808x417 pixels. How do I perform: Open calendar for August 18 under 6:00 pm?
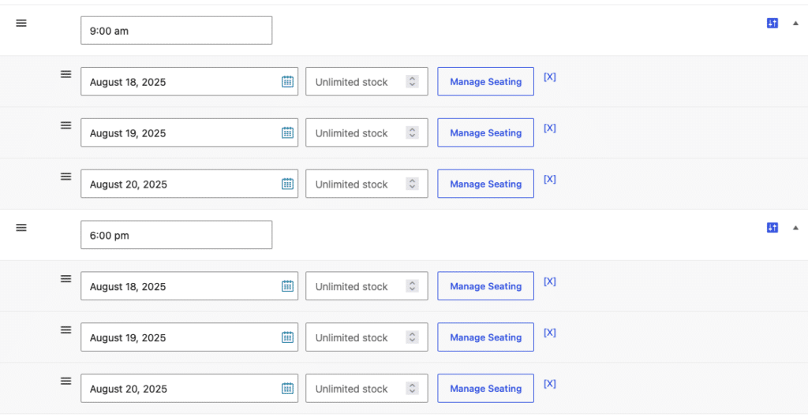287,285
